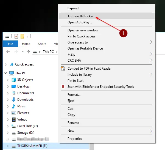Select Quick access in navigation pane
This screenshot has height=150, width=165.
coord(24,64)
